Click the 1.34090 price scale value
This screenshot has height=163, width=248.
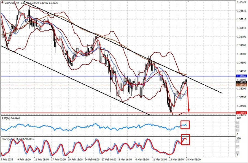click(242, 71)
